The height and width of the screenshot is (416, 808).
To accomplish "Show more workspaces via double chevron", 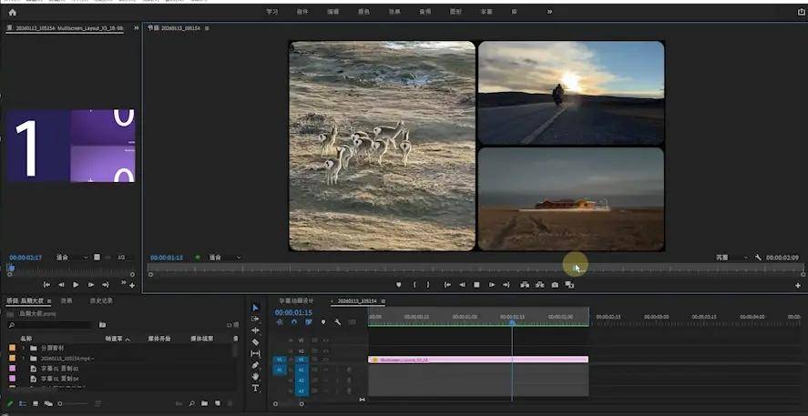I will tap(549, 11).
